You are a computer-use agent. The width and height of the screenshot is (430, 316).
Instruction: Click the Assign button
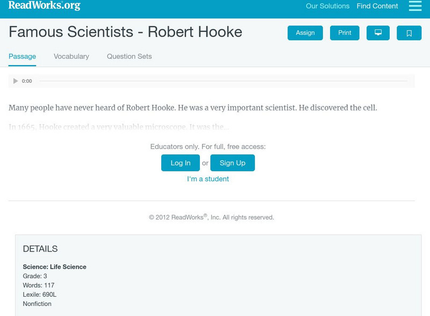pos(305,33)
